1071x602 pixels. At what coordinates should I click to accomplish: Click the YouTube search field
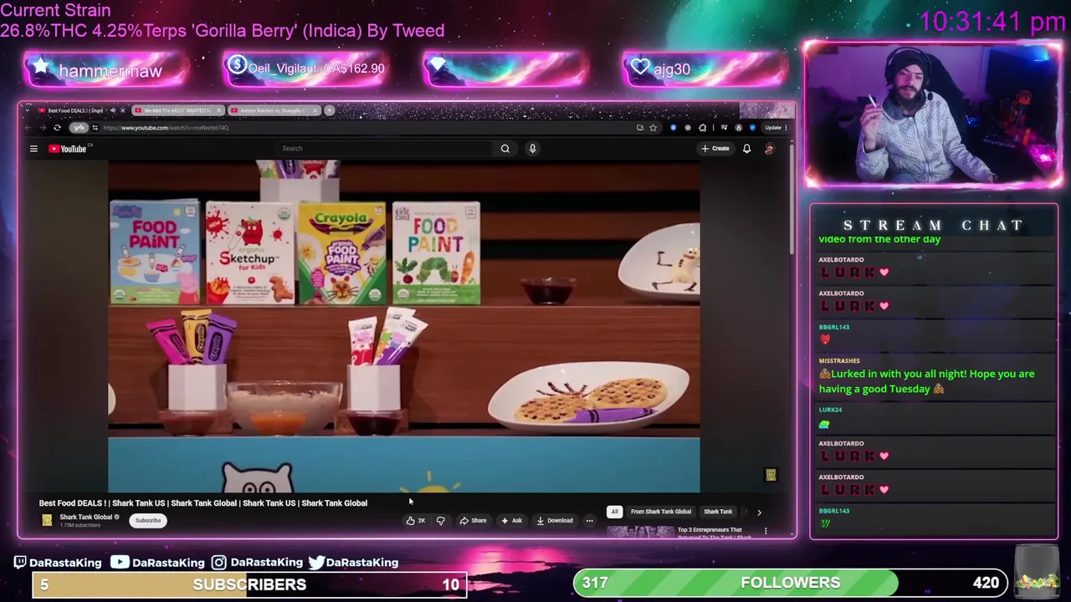click(385, 148)
